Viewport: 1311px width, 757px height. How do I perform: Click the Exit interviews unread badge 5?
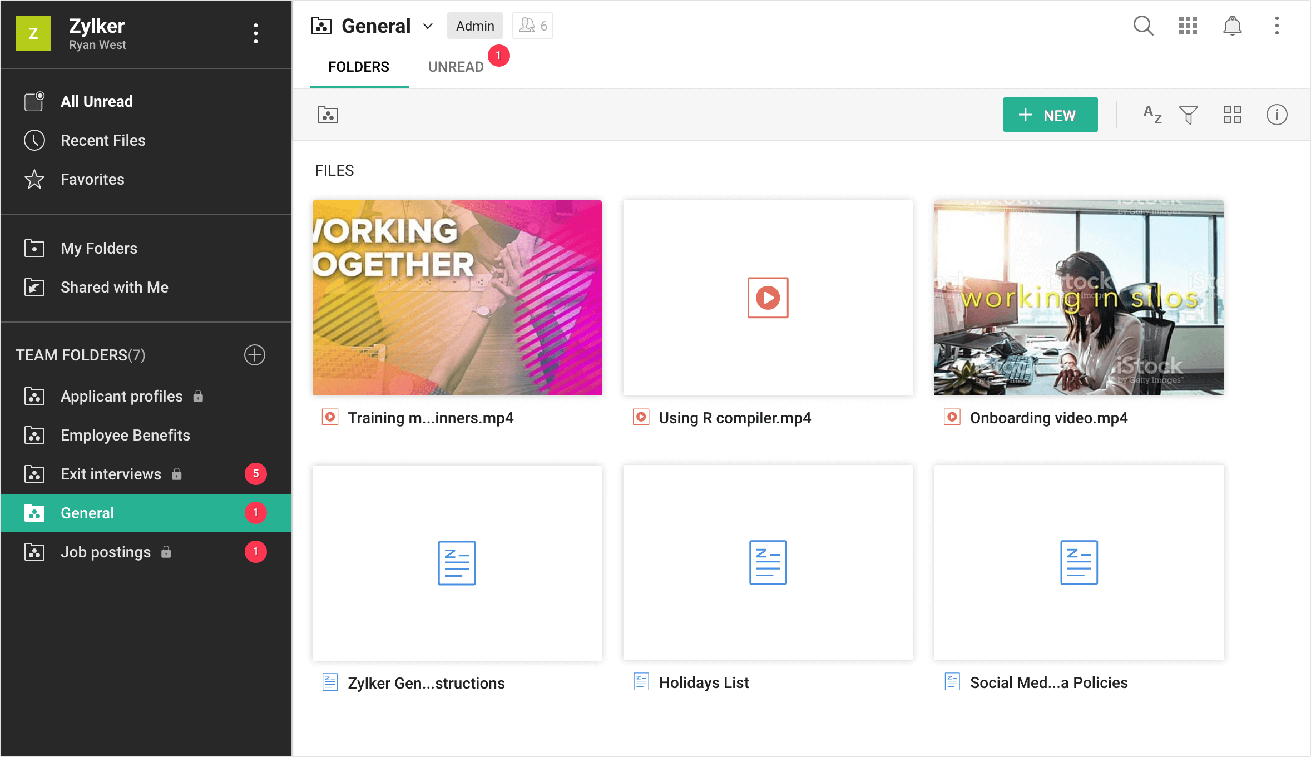[256, 474]
